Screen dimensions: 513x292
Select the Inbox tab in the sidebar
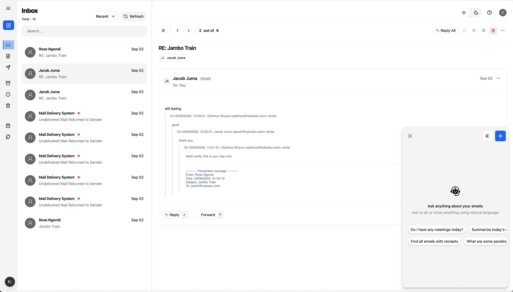coord(8,45)
